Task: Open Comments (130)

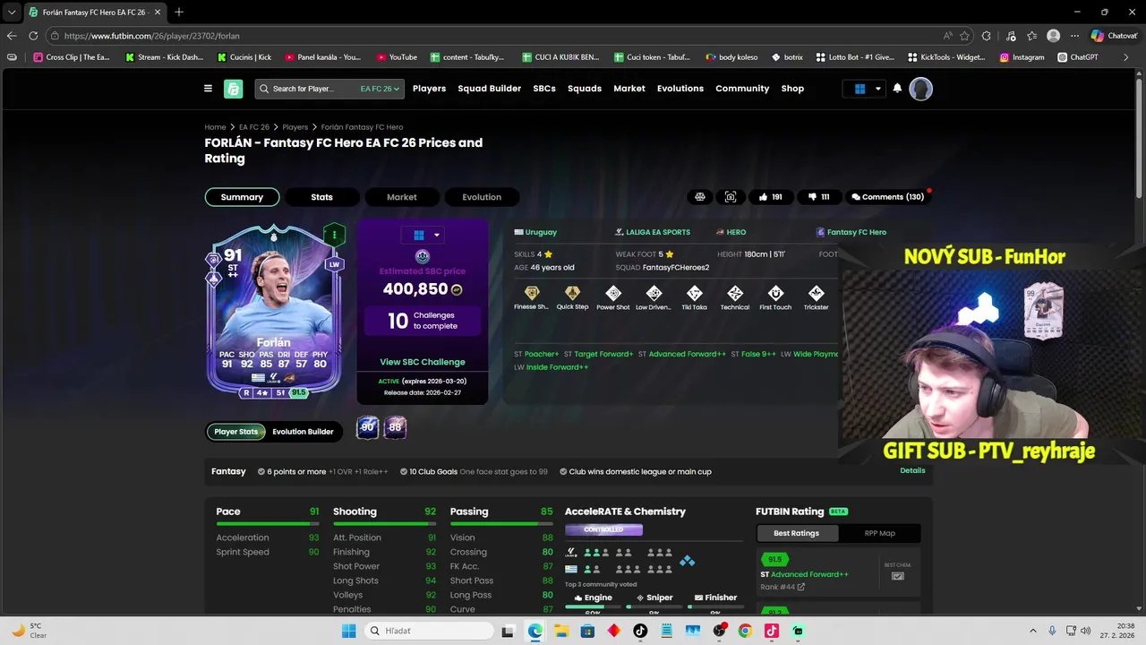Action: coord(887,197)
